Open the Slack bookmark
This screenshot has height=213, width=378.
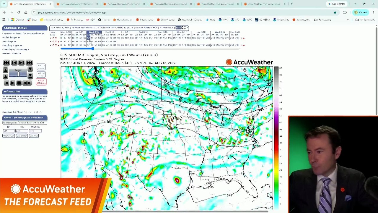pyautogui.click(x=32, y=20)
